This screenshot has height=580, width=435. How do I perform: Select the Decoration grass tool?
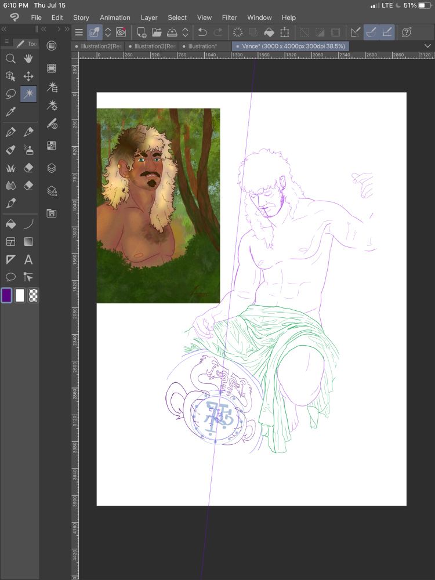(10, 168)
